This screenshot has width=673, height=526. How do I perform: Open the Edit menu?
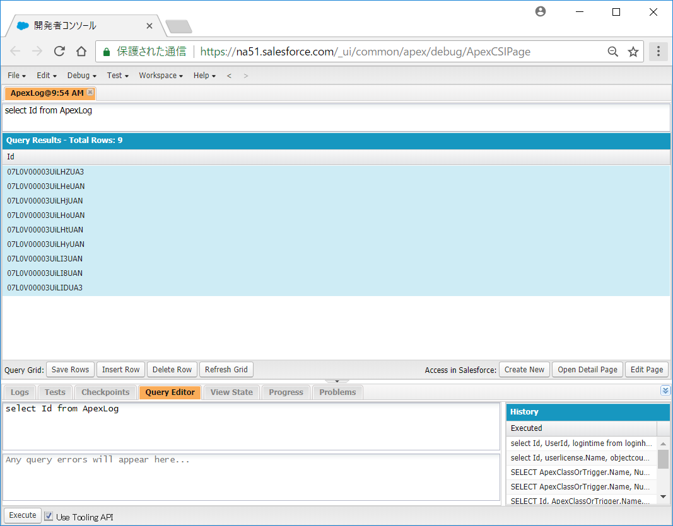[46, 76]
